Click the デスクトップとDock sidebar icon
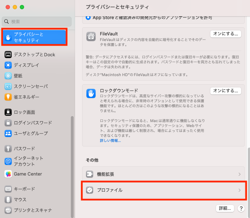 pos(8,54)
